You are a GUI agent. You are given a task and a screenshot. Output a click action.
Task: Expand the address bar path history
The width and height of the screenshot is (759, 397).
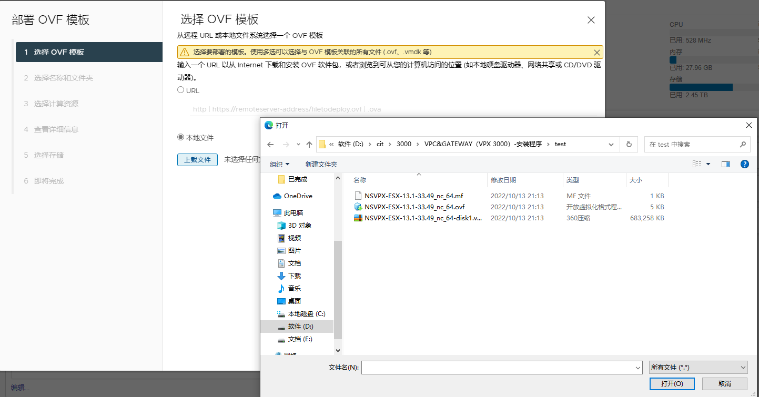click(611, 145)
